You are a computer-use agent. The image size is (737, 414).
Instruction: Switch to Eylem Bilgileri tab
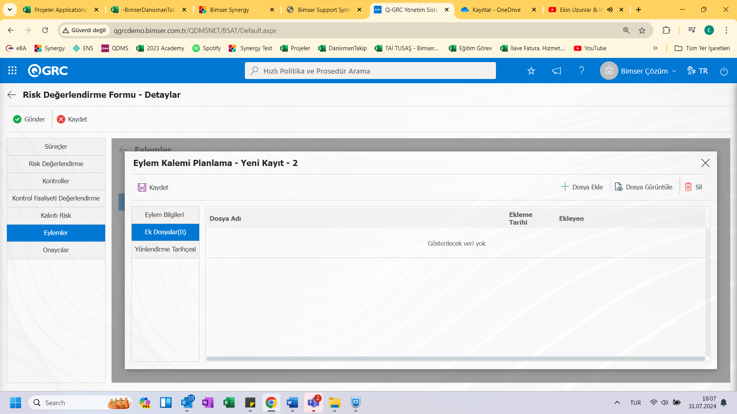coord(165,215)
